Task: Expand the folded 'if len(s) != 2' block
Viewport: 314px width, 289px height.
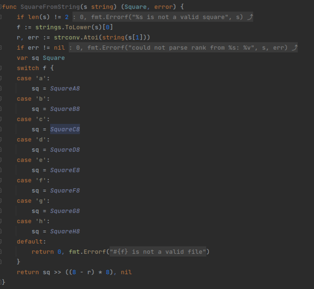Action: 1,17
